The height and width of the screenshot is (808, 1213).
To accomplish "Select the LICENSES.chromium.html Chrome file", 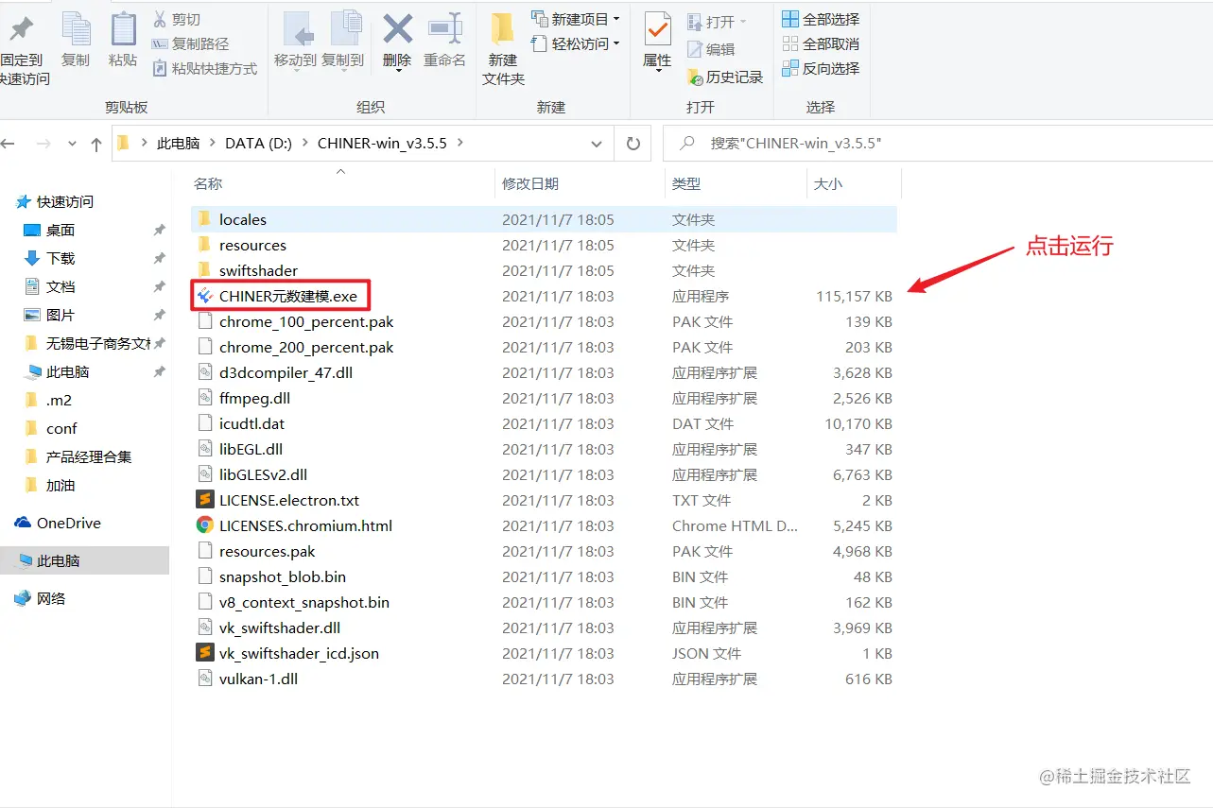I will (305, 525).
